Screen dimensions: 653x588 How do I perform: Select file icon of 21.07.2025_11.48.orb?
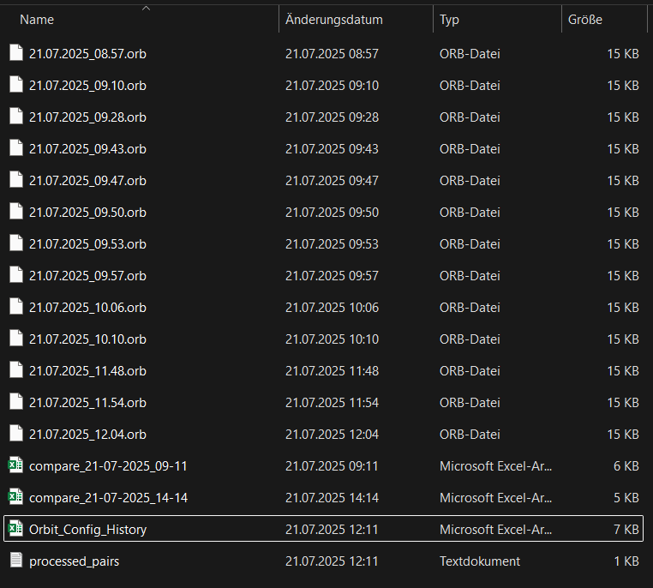[x=16, y=369]
